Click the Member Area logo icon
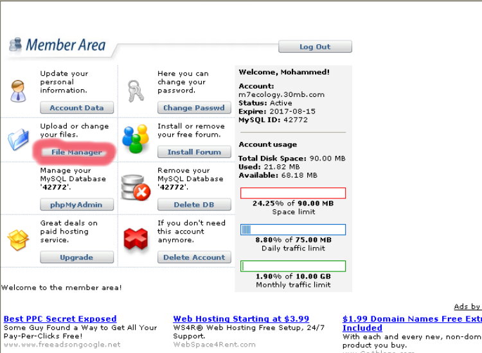 click(x=15, y=46)
